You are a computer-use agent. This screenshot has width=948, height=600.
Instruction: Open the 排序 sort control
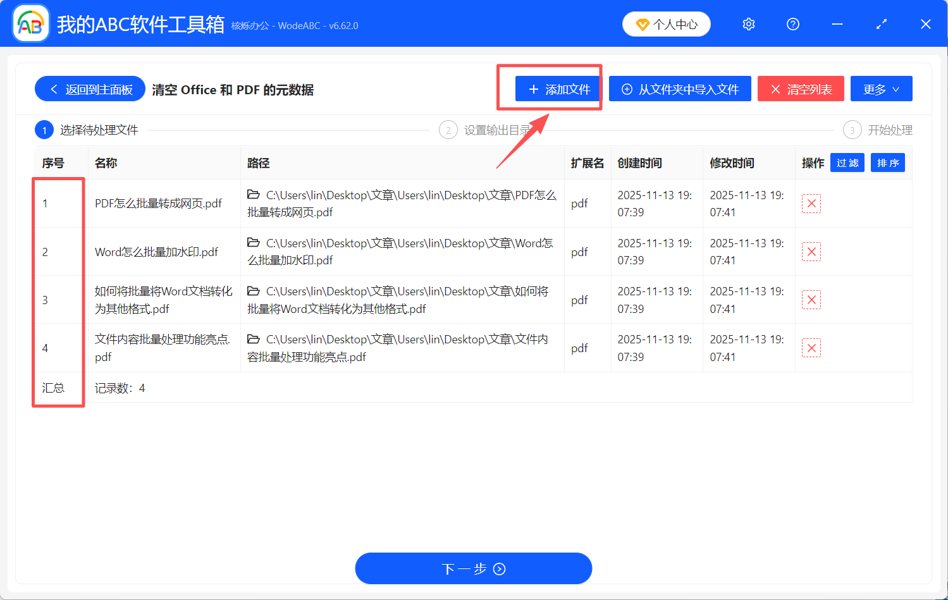(x=887, y=162)
